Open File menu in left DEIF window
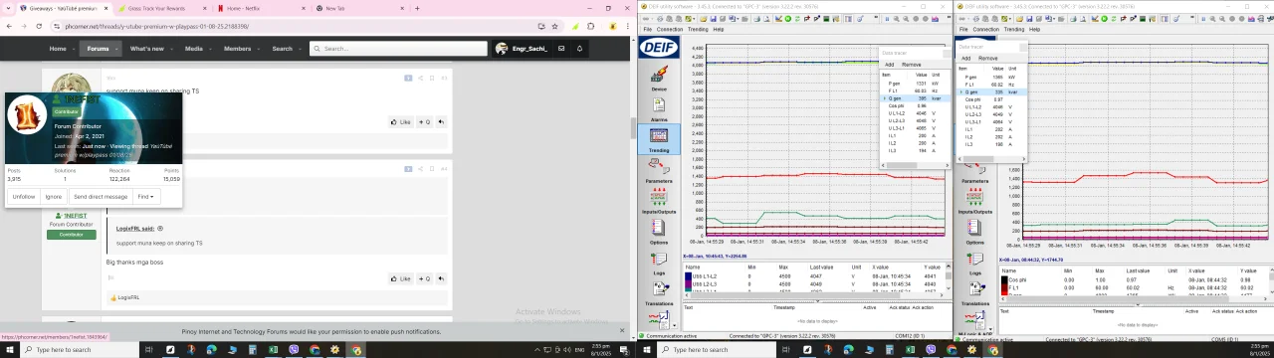The image size is (1274, 358). [647, 29]
